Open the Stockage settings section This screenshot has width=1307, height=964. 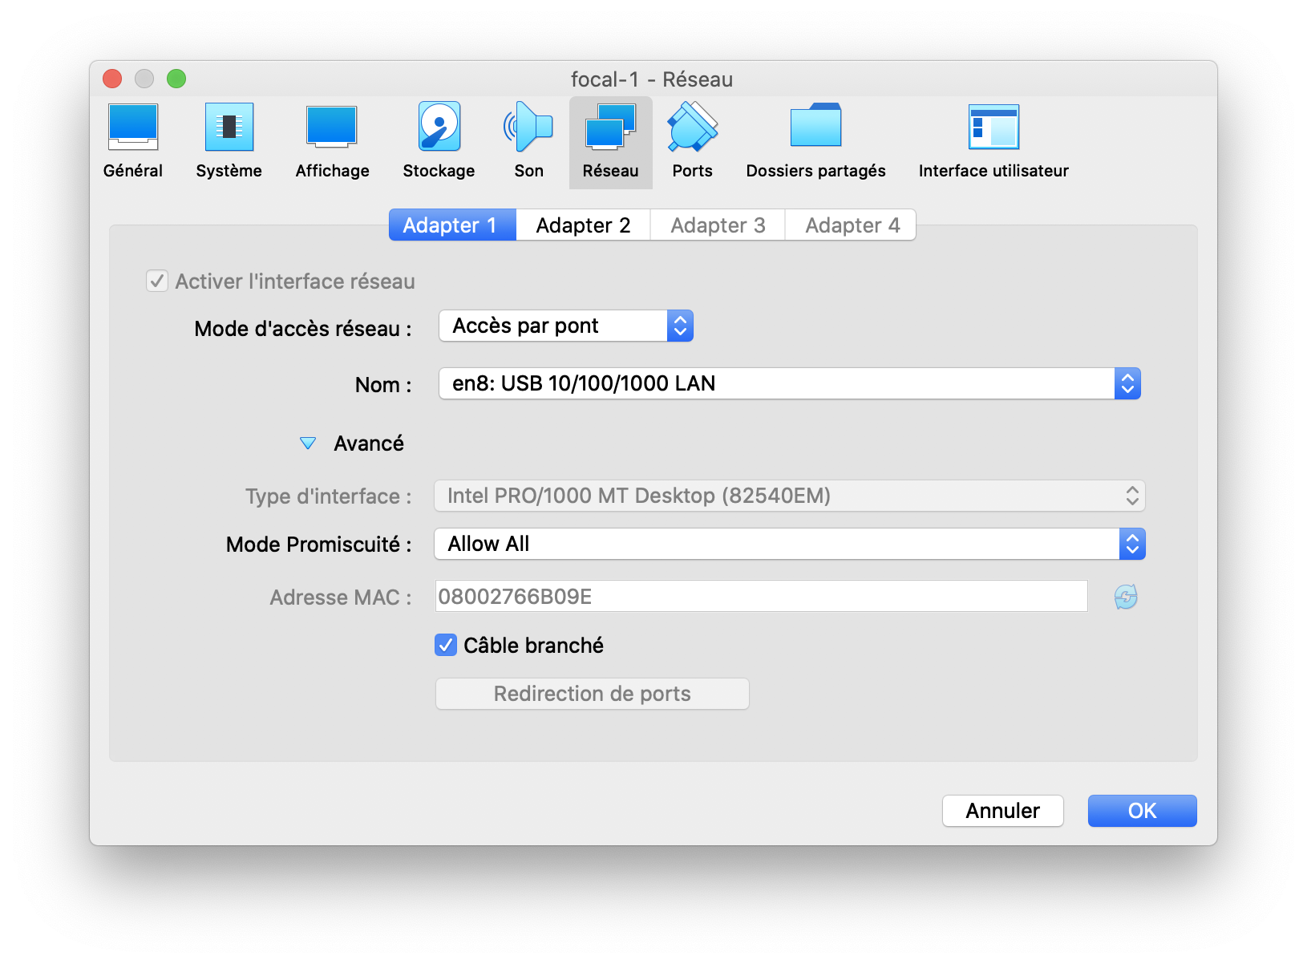(439, 142)
